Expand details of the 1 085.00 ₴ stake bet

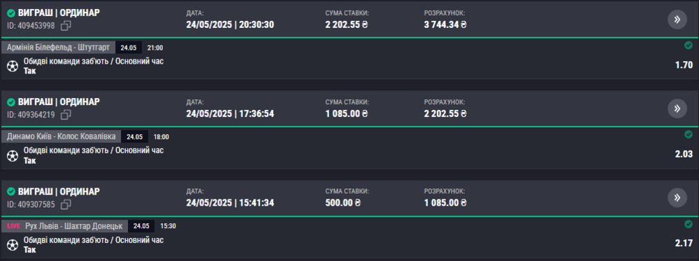677,108
